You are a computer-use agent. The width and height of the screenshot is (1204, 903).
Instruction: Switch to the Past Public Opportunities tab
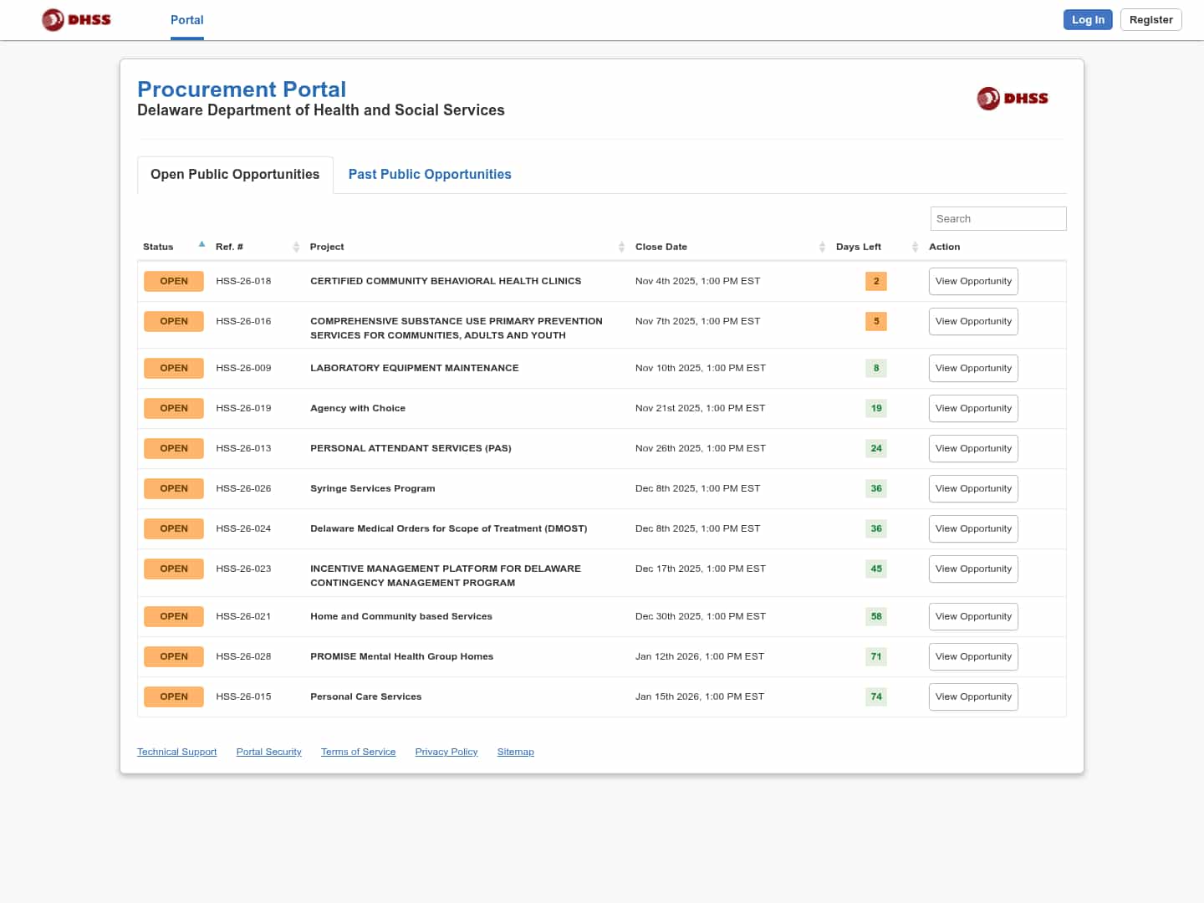click(429, 174)
